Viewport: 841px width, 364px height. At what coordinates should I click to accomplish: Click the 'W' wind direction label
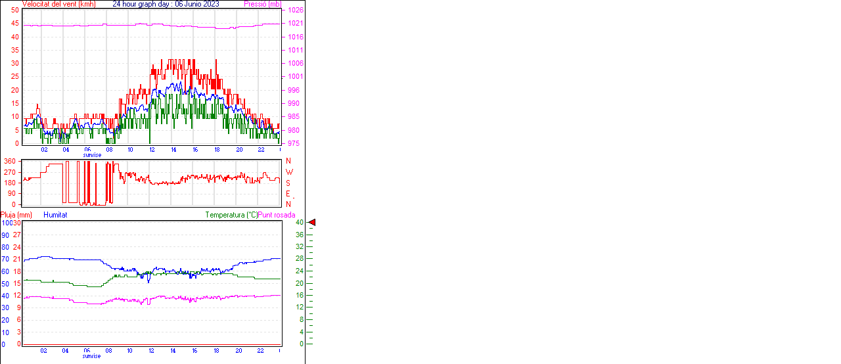pos(288,172)
